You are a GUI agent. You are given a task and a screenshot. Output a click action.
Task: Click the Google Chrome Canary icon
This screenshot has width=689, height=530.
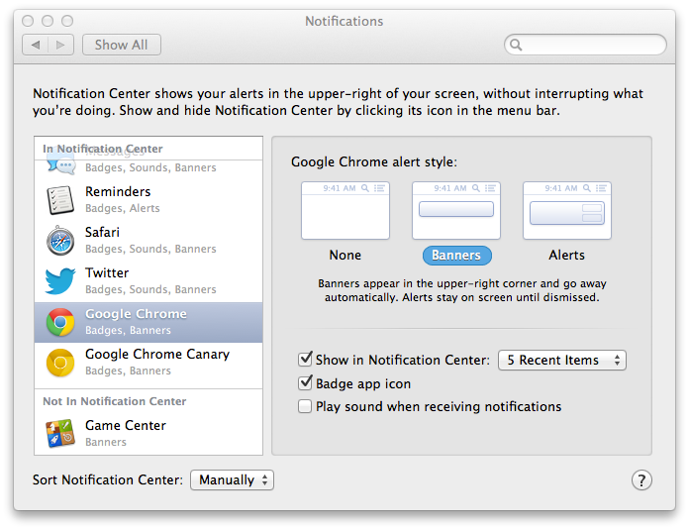[x=60, y=363]
